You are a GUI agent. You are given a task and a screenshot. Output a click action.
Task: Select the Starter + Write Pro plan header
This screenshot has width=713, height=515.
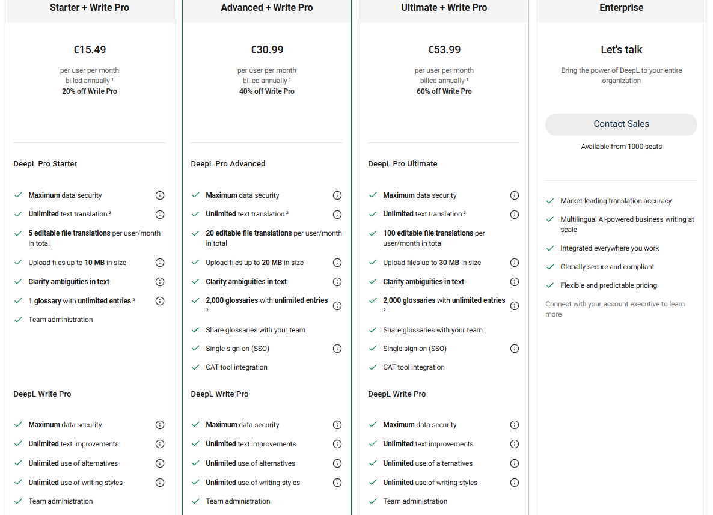click(x=90, y=8)
